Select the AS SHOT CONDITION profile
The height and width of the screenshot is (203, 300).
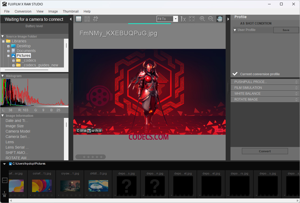coord(256,23)
